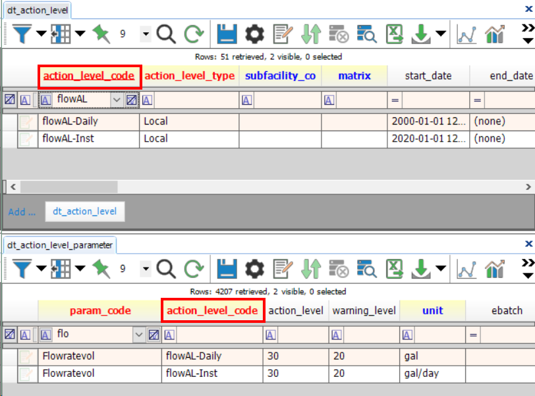Screen dimensions: 535x396
Task: Open the flowAL filter dropdown
Action: coord(117,100)
